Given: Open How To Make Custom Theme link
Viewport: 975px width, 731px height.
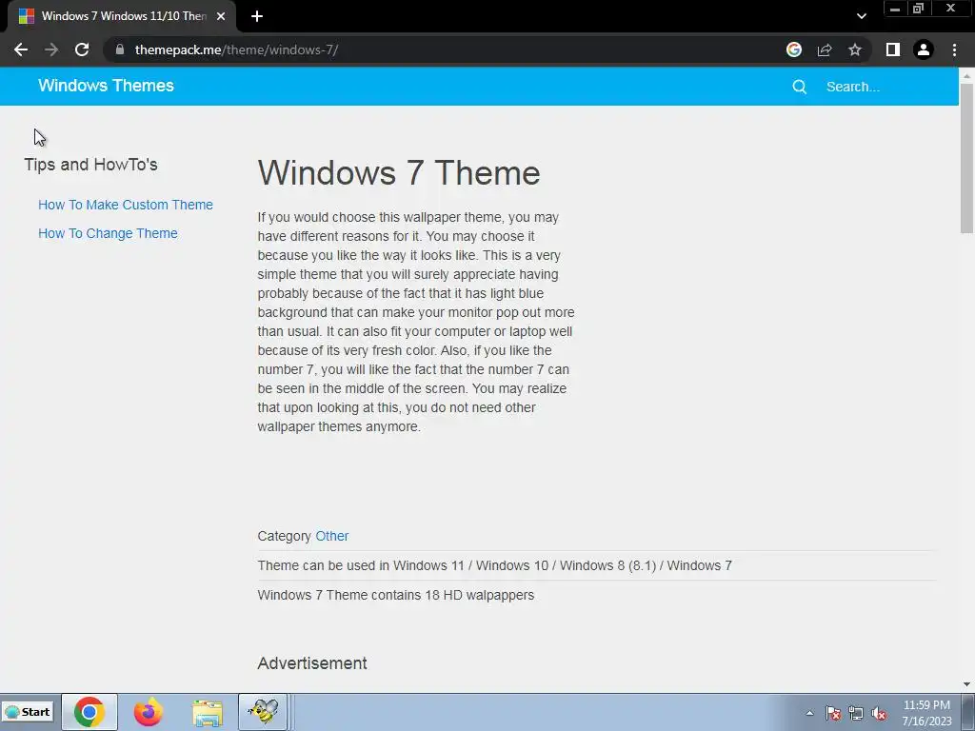Looking at the screenshot, I should 126,205.
